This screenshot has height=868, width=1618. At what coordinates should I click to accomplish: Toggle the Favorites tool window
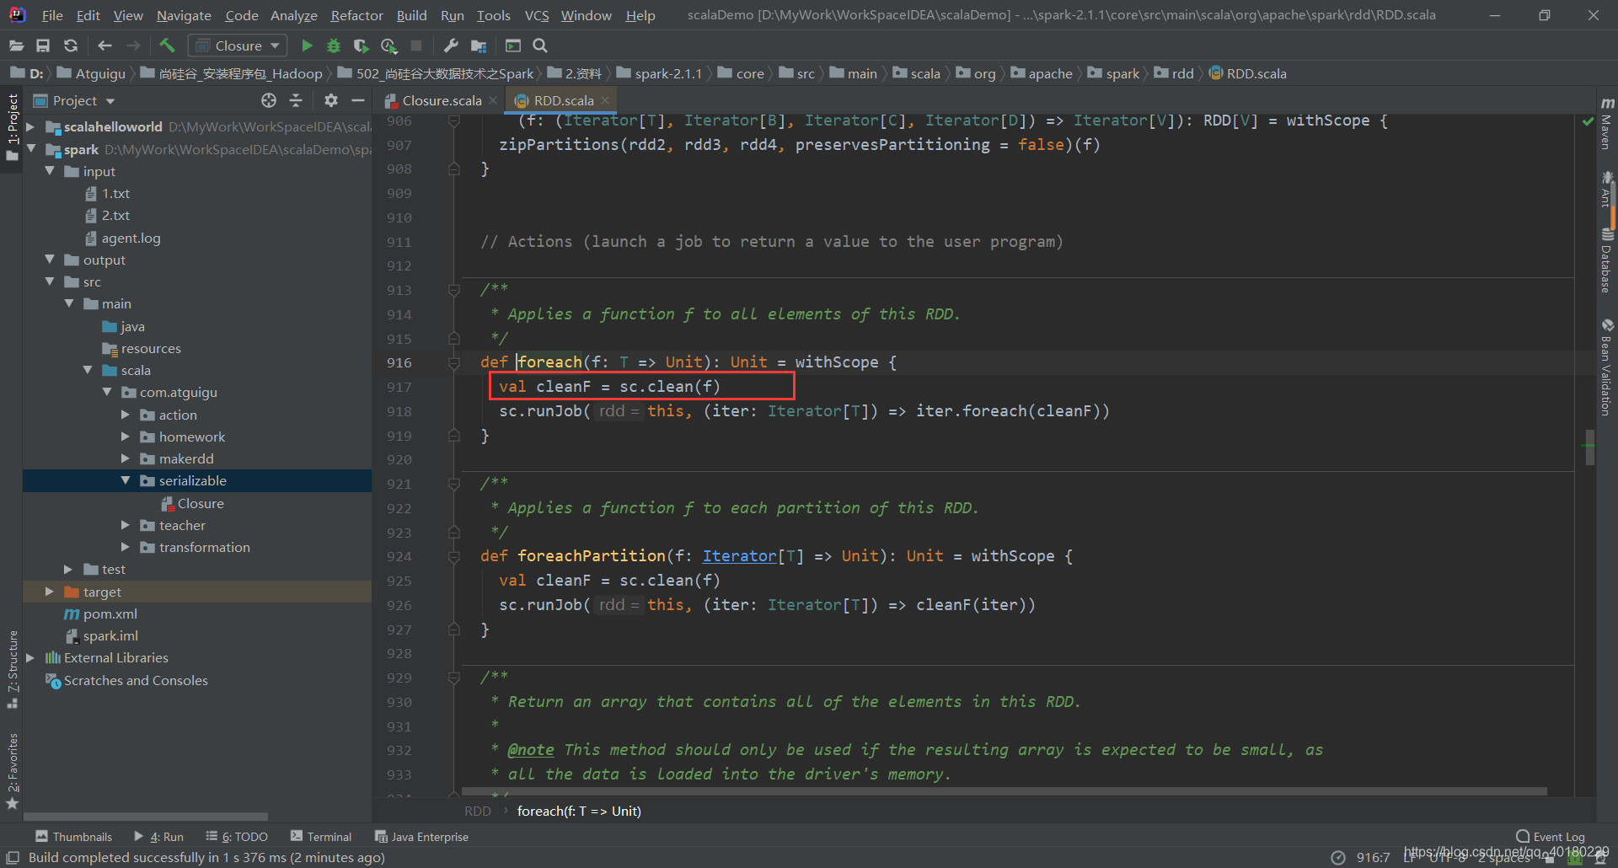(x=12, y=770)
